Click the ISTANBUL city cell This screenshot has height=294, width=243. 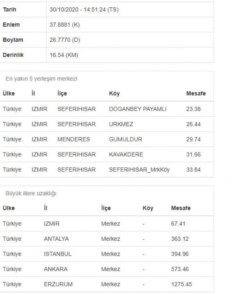tap(58, 254)
